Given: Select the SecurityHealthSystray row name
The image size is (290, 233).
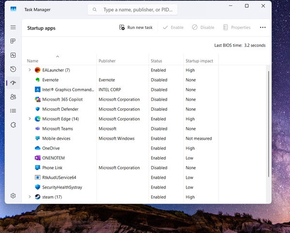Looking at the screenshot, I should (62, 187).
